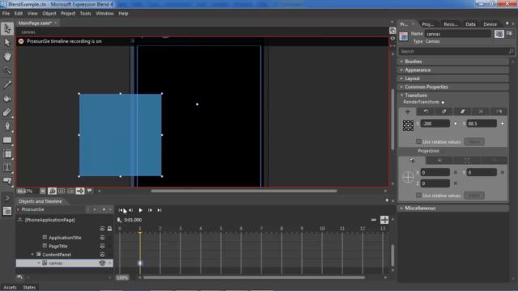Click the record keyframe icon

[119, 220]
